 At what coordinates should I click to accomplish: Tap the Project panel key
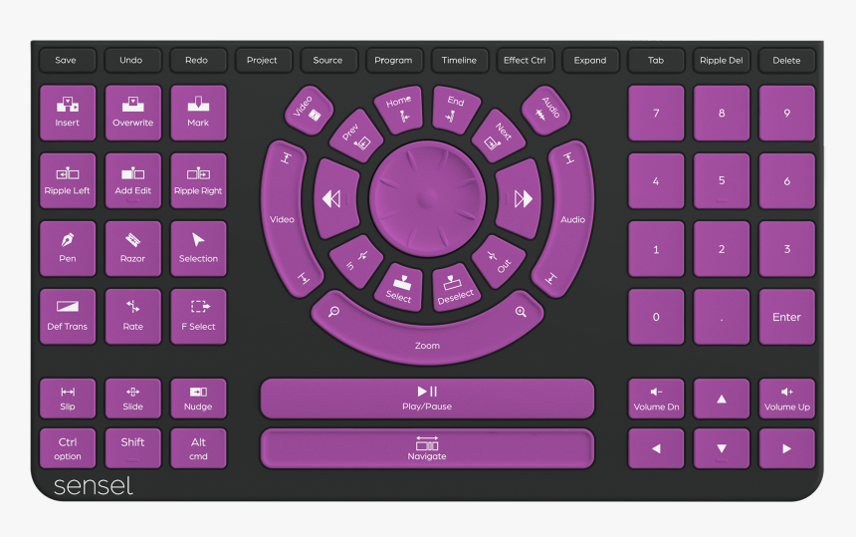(264, 60)
